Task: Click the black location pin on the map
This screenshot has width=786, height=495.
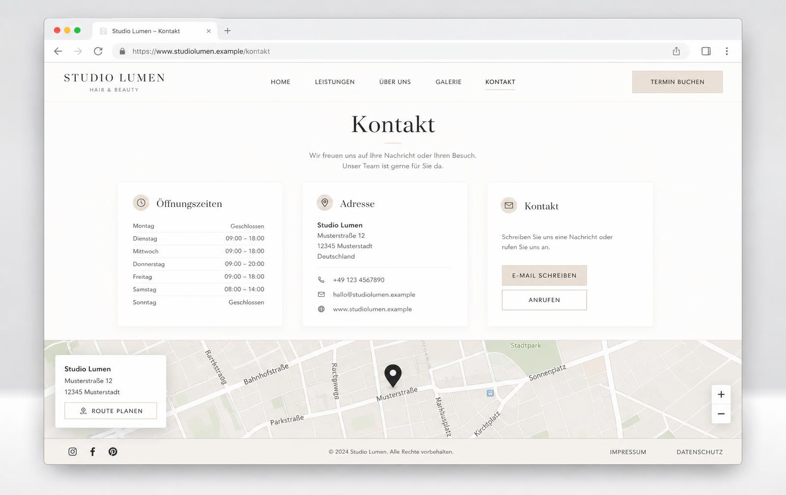Action: [x=393, y=376]
